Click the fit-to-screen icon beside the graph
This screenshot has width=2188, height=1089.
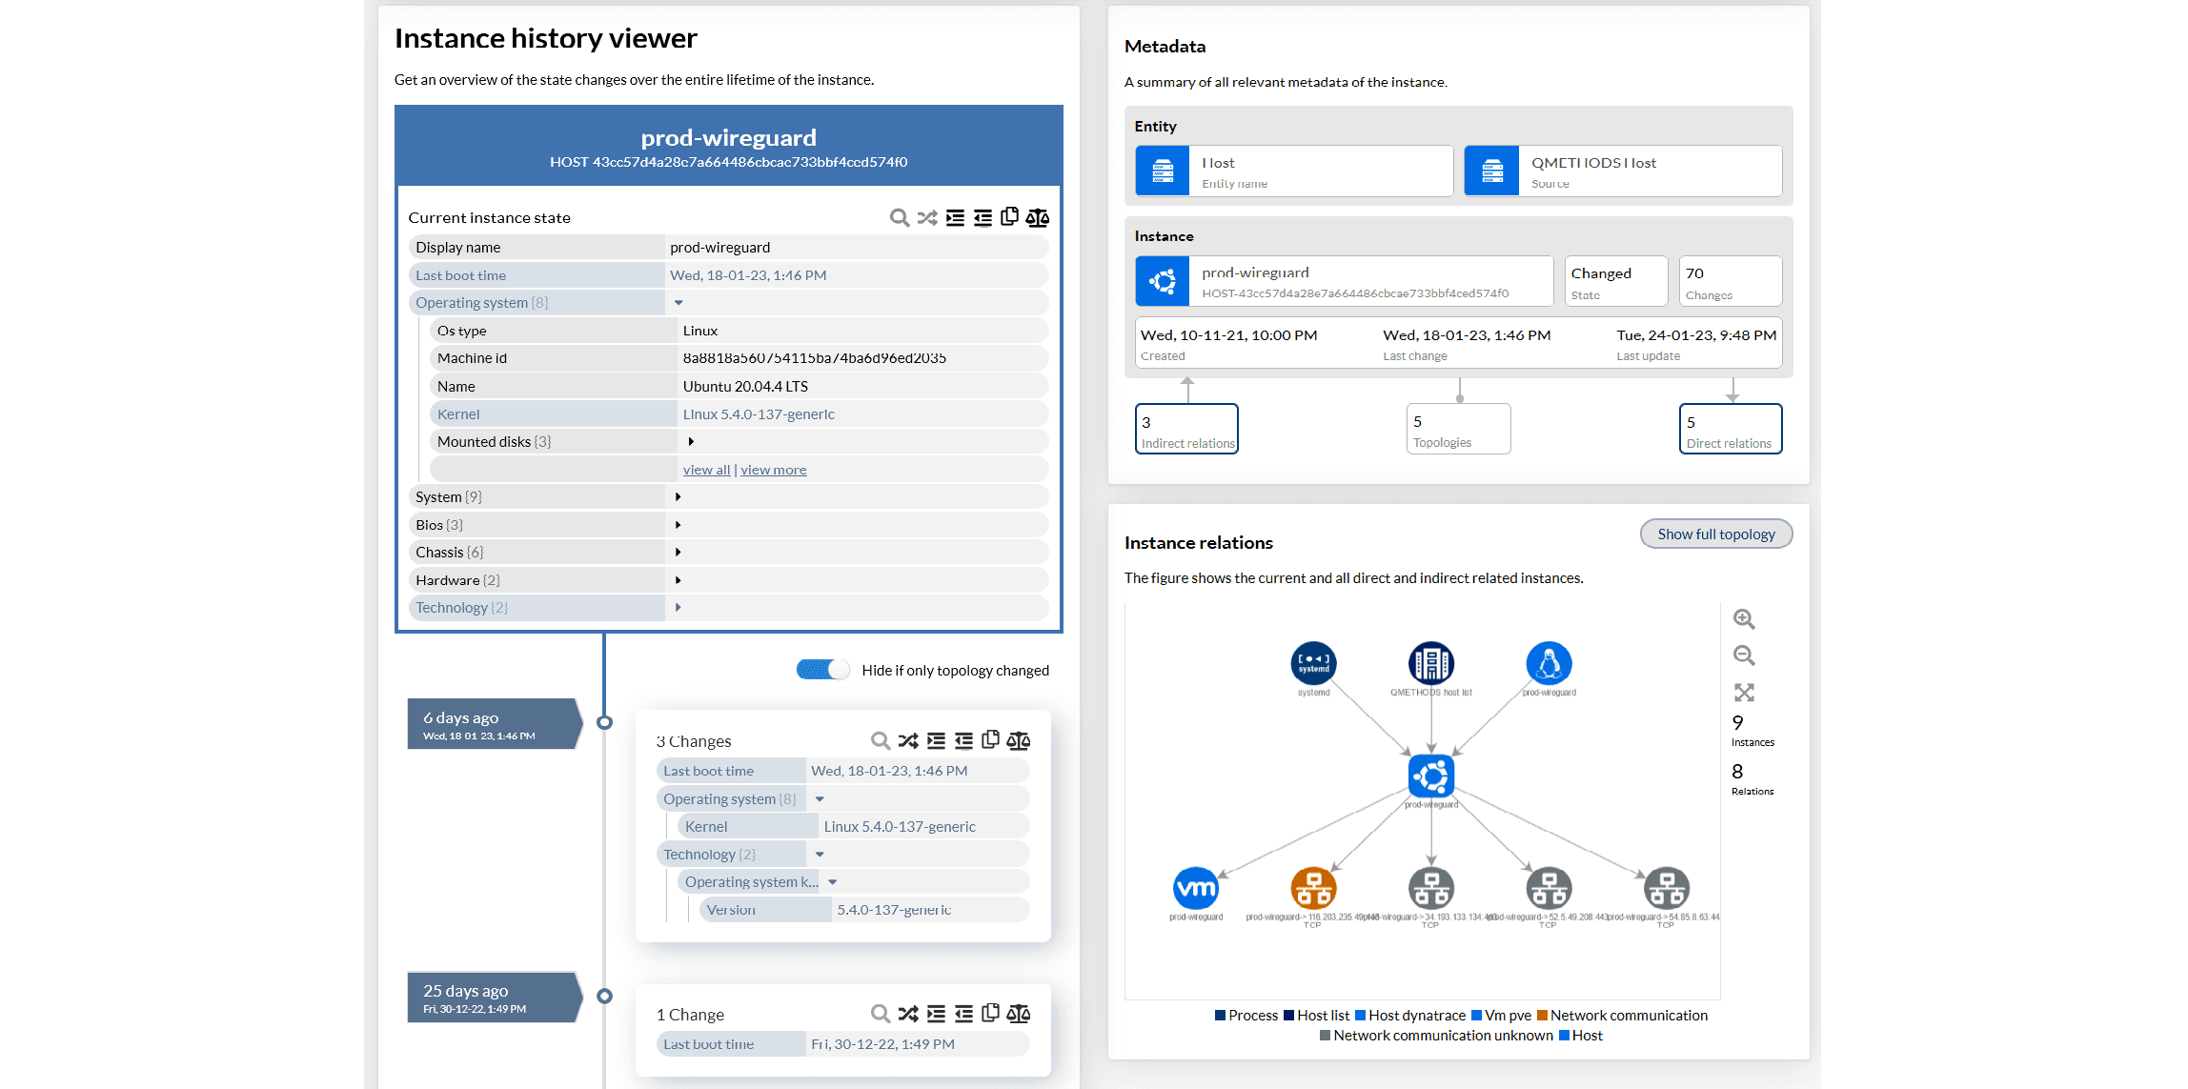1744,693
